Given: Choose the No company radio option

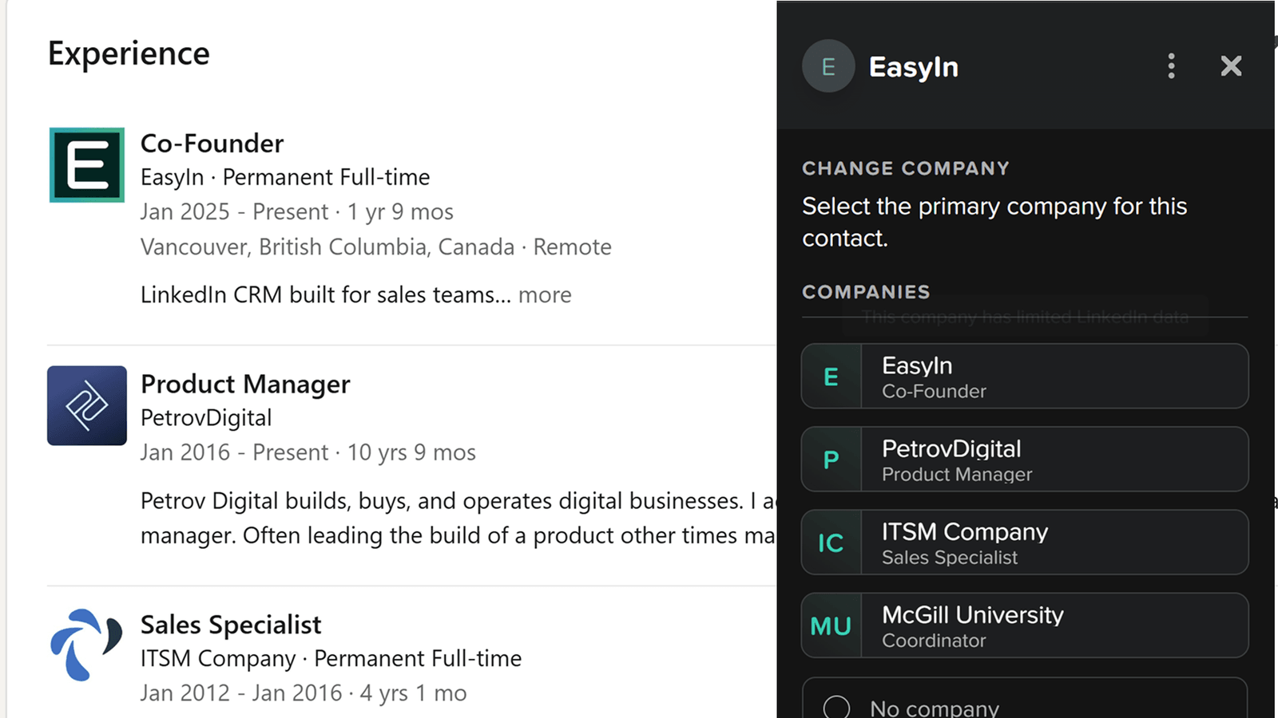Looking at the screenshot, I should tap(836, 708).
